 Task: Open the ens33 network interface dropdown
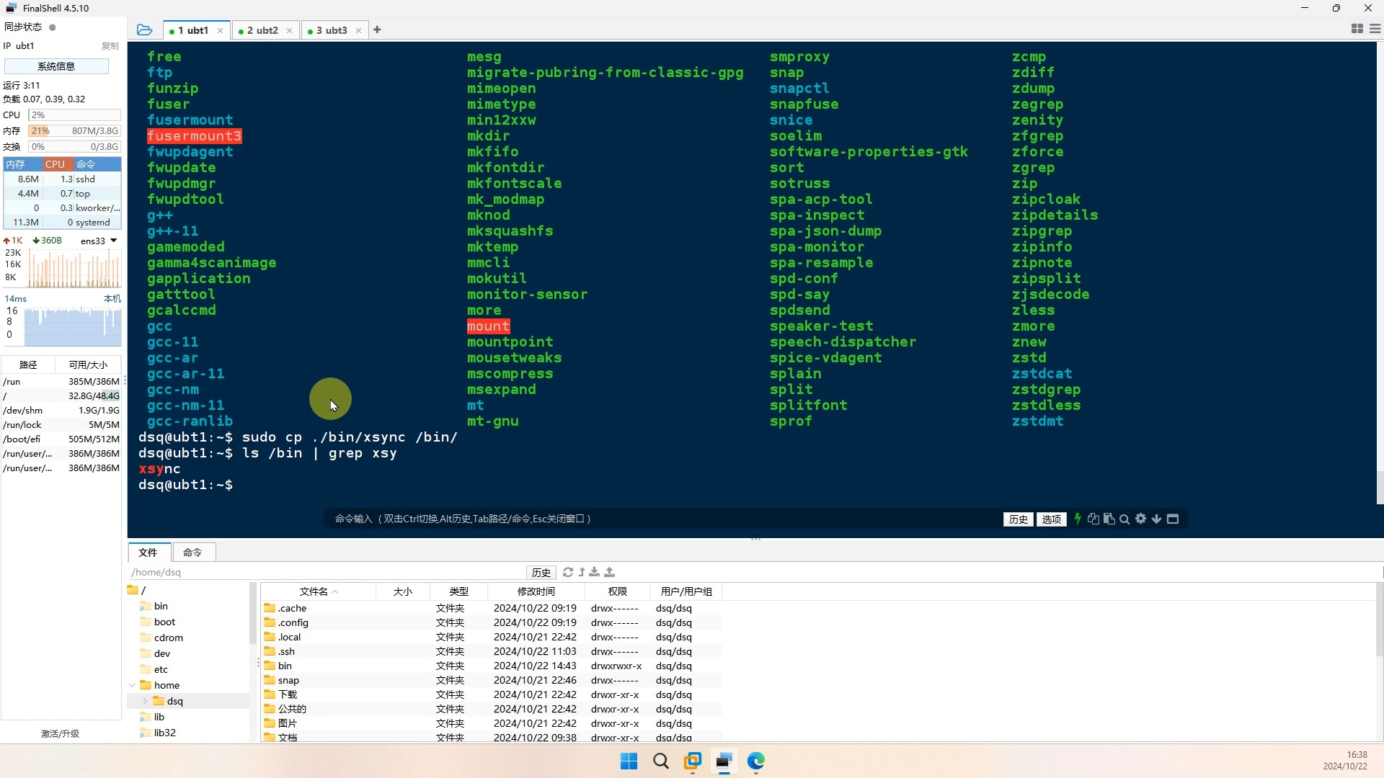(113, 241)
